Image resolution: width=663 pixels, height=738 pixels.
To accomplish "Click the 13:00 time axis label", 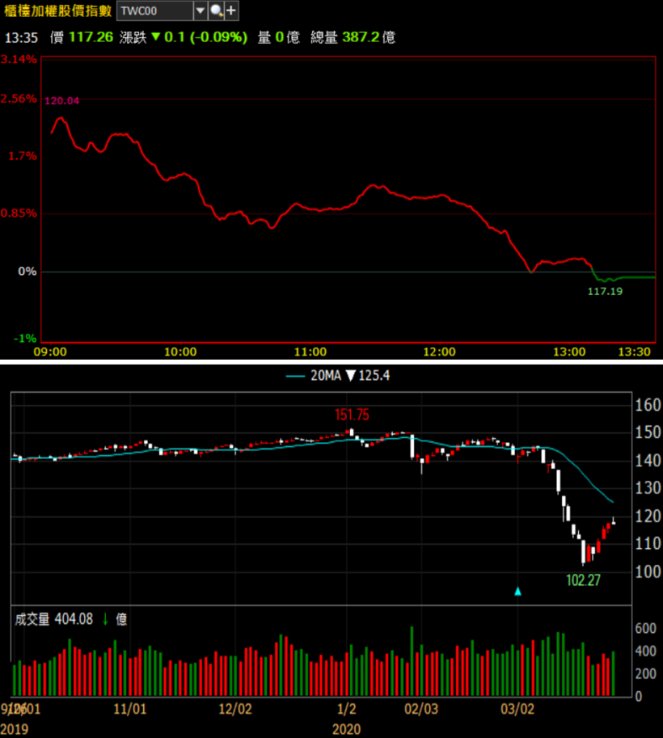I will point(569,352).
